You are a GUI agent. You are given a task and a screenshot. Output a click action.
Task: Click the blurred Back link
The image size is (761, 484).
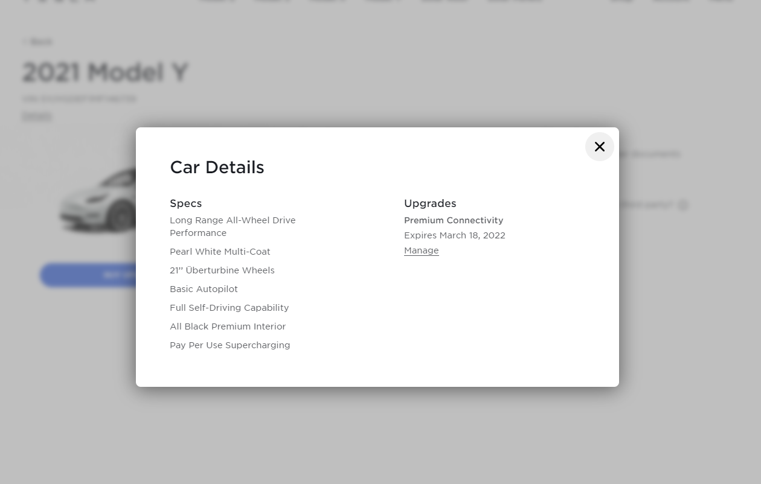pyautogui.click(x=37, y=42)
